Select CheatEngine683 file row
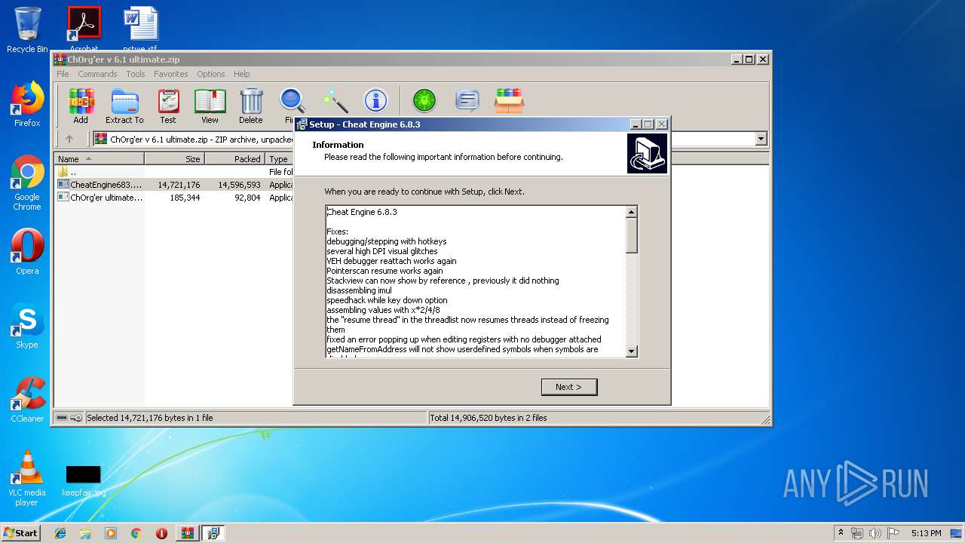 [x=174, y=185]
